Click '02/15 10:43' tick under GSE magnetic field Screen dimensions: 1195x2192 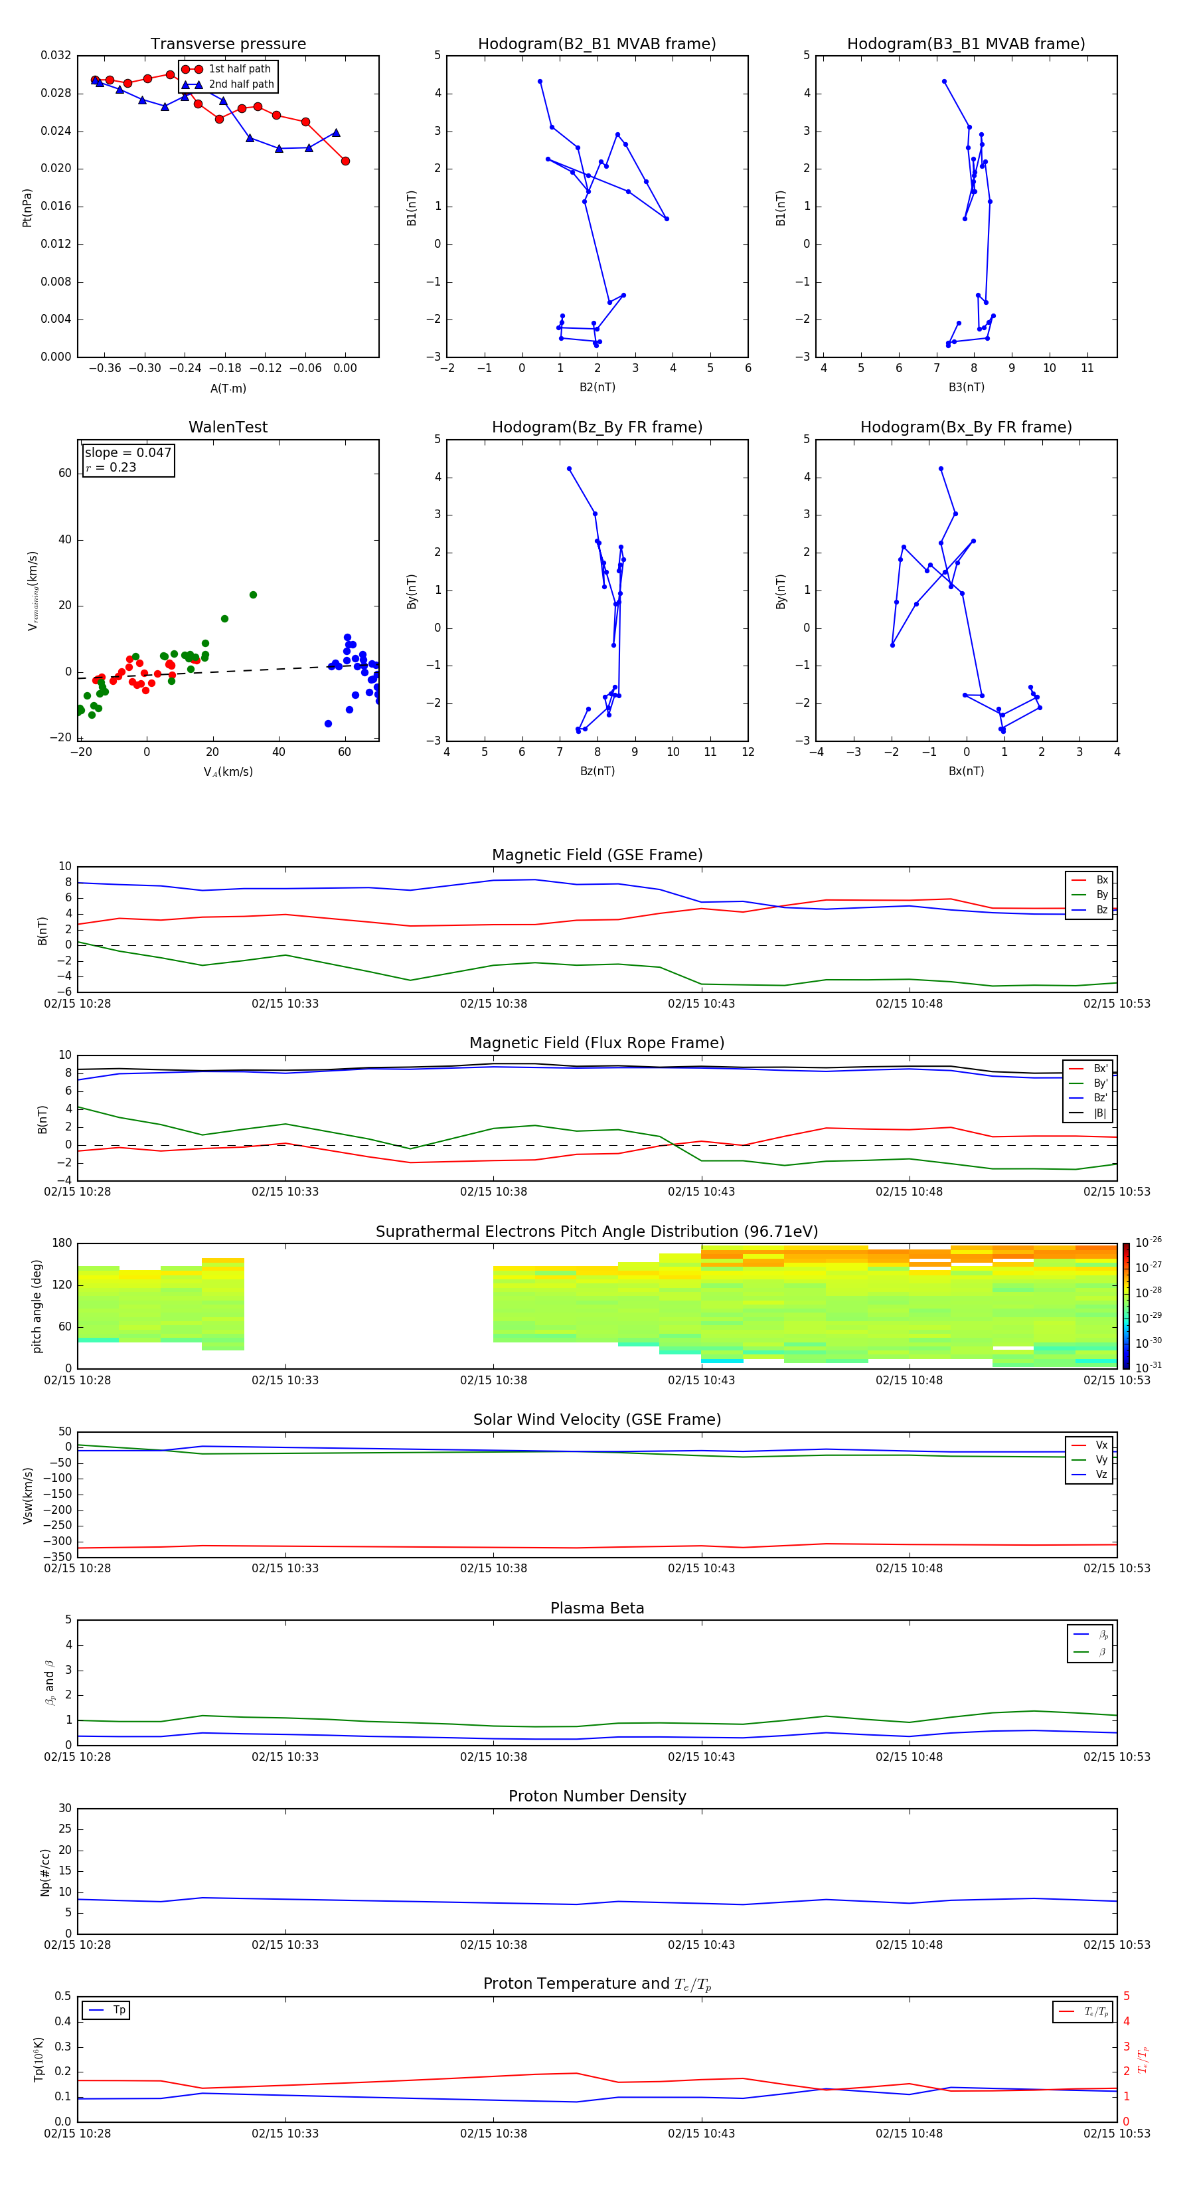click(701, 1004)
